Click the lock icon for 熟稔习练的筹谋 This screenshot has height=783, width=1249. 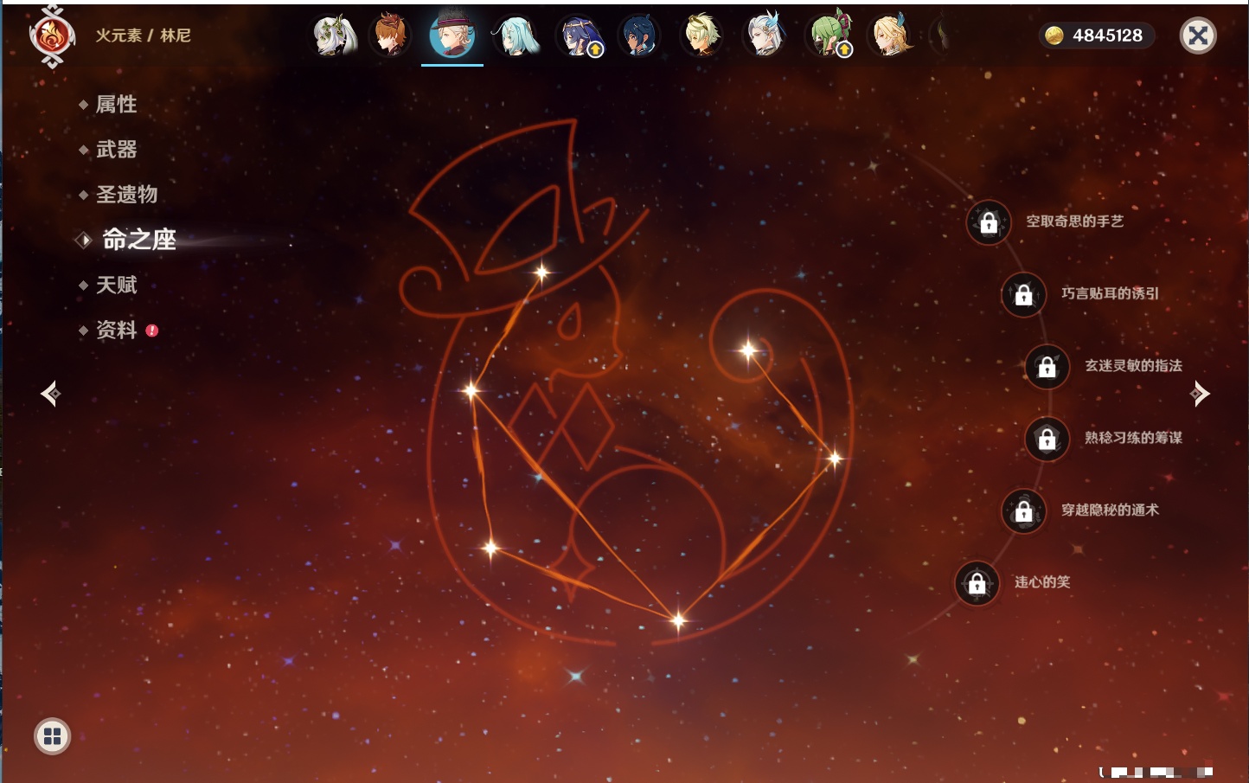pos(1047,439)
